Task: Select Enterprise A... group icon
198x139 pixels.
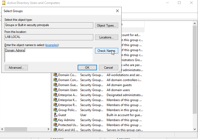Action: [x=56, y=95]
